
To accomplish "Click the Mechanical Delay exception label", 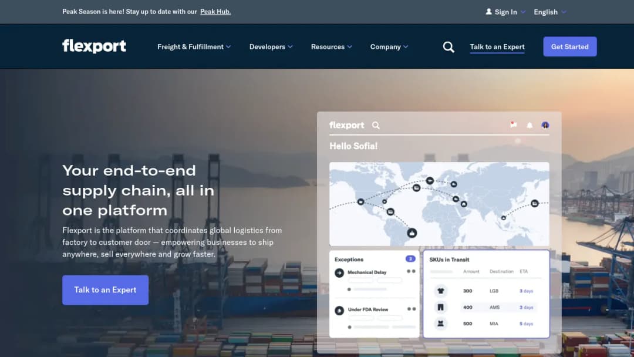I will (367, 272).
